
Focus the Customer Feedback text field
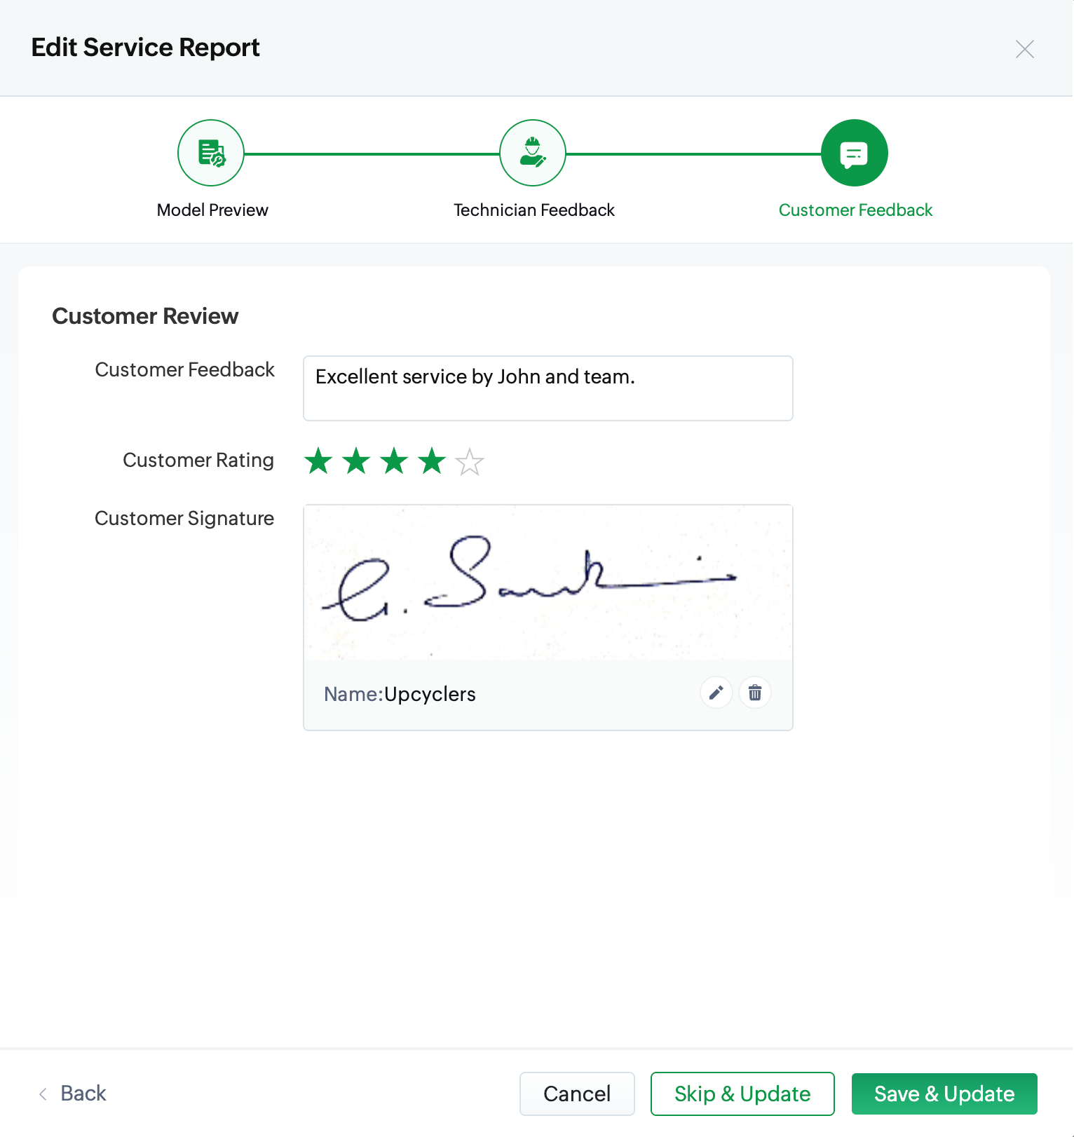548,388
